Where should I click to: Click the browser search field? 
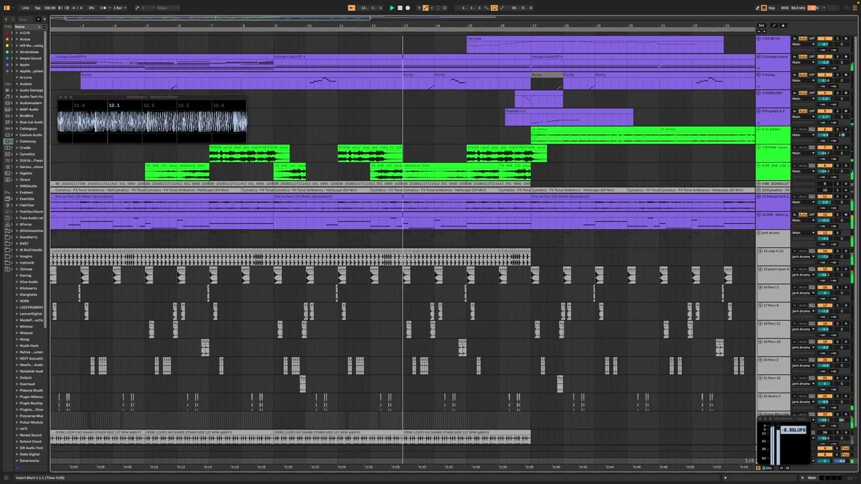(x=24, y=19)
